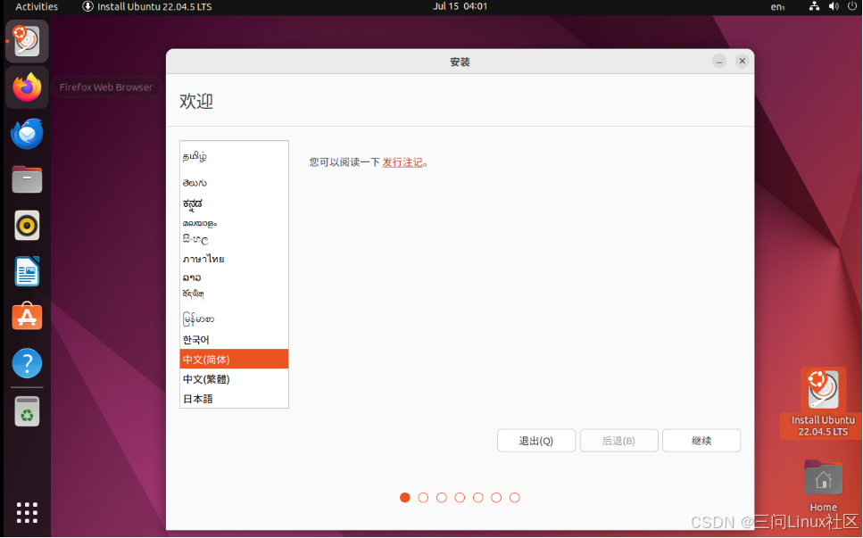Select 日本語 in the language list
Viewport: 863px width, 538px height.
(234, 398)
